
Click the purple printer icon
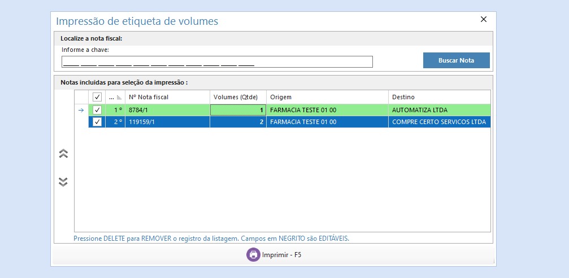253,255
